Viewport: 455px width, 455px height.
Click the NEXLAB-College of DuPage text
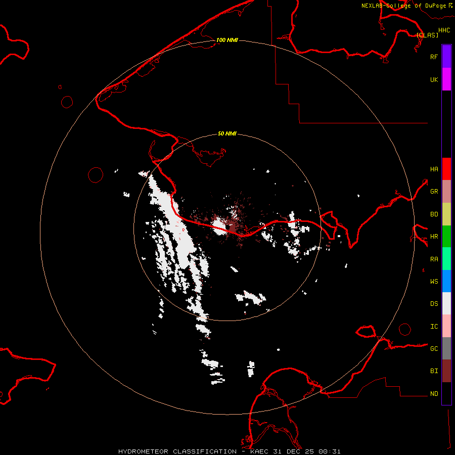click(x=404, y=6)
